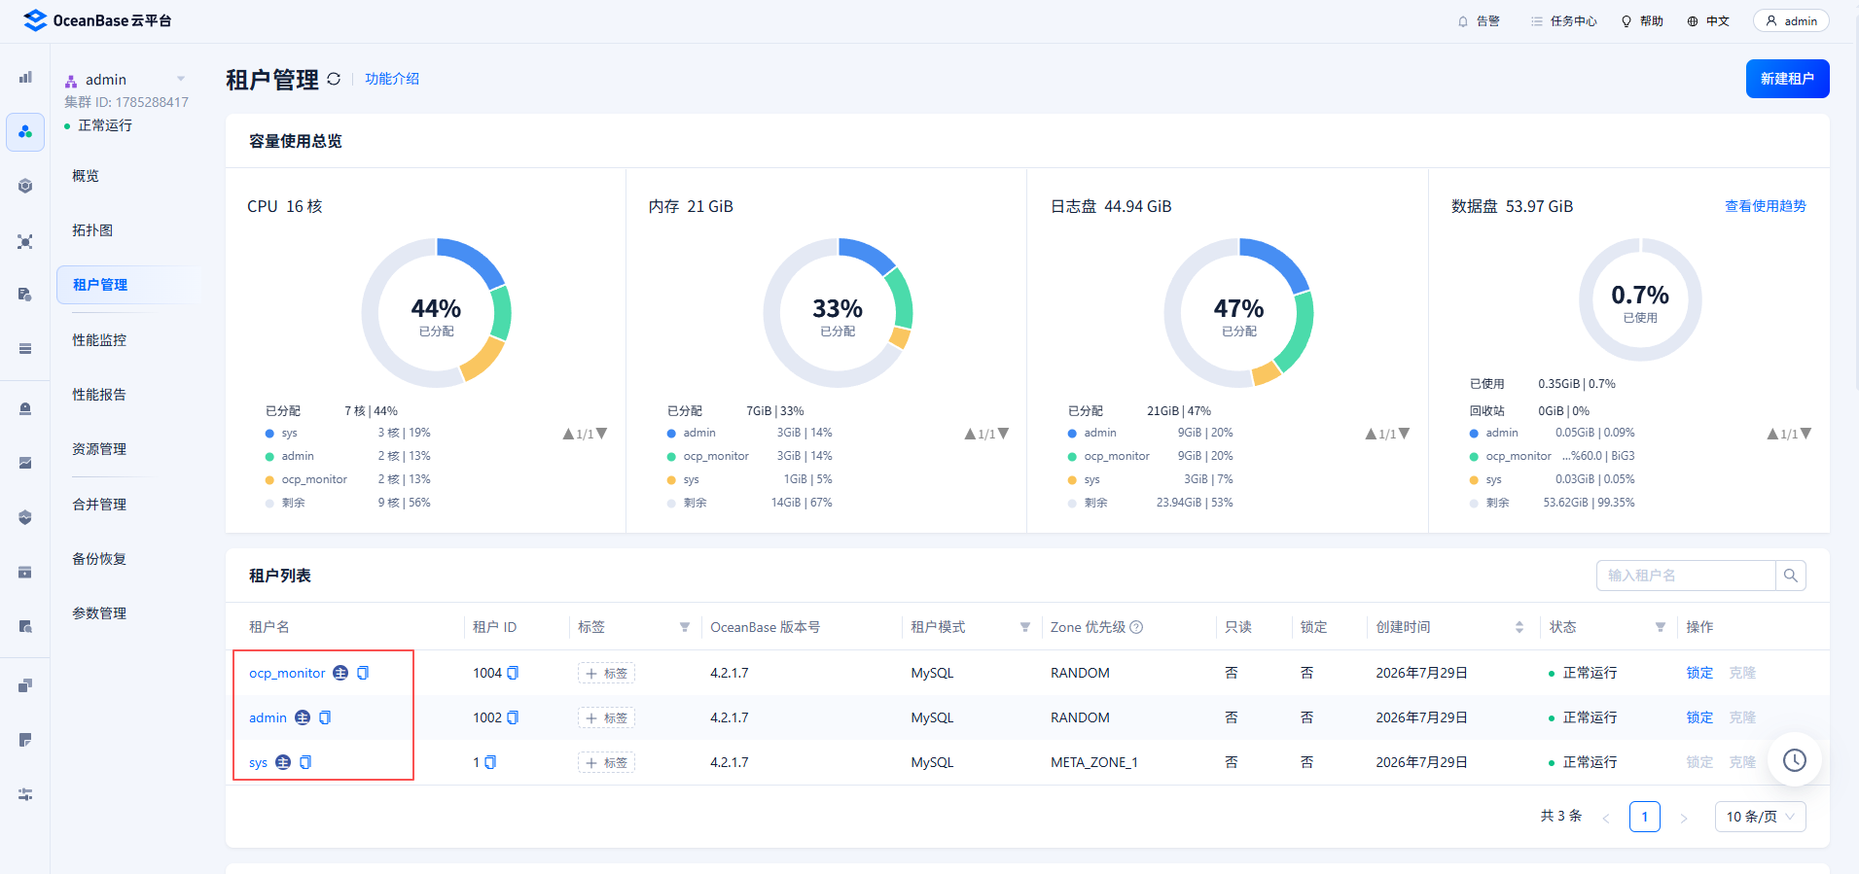Select 性能监控 in the sidebar
1859x874 pixels.
(x=99, y=340)
